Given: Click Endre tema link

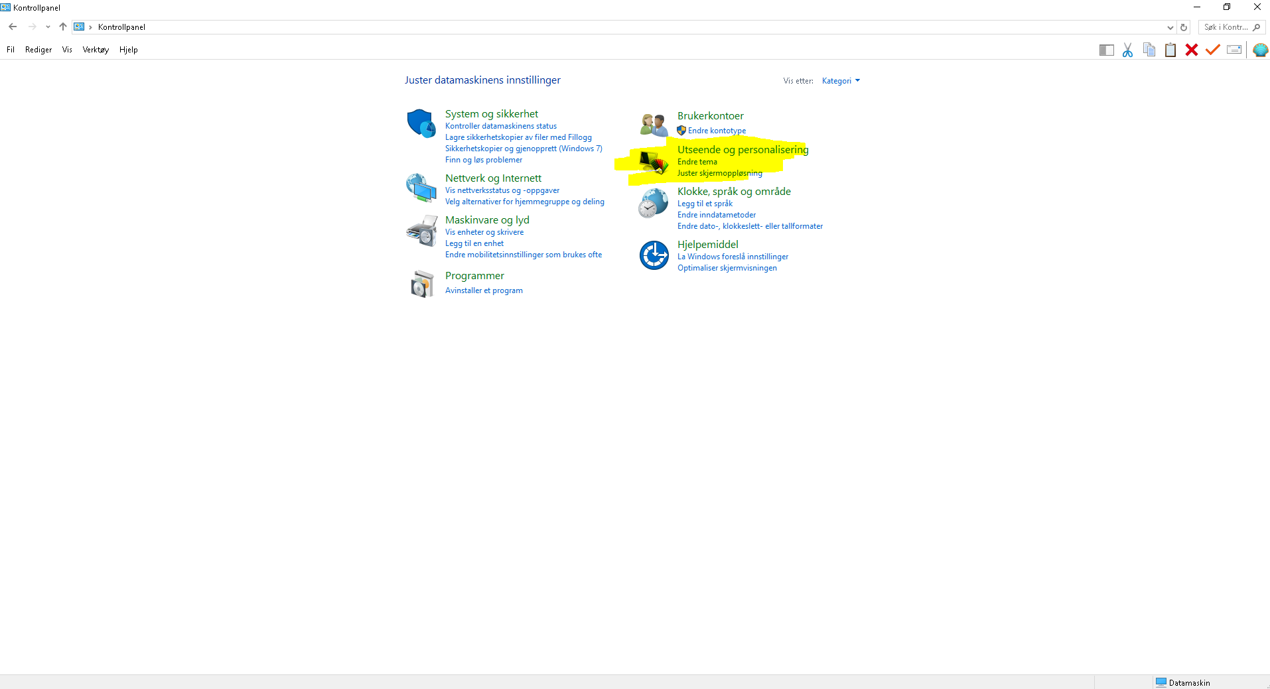Looking at the screenshot, I should point(697,162).
